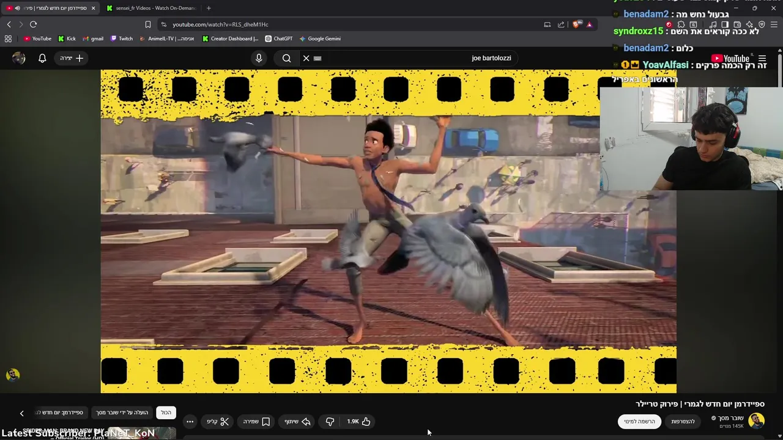Click the YouTube logo home link

pyautogui.click(x=730, y=59)
